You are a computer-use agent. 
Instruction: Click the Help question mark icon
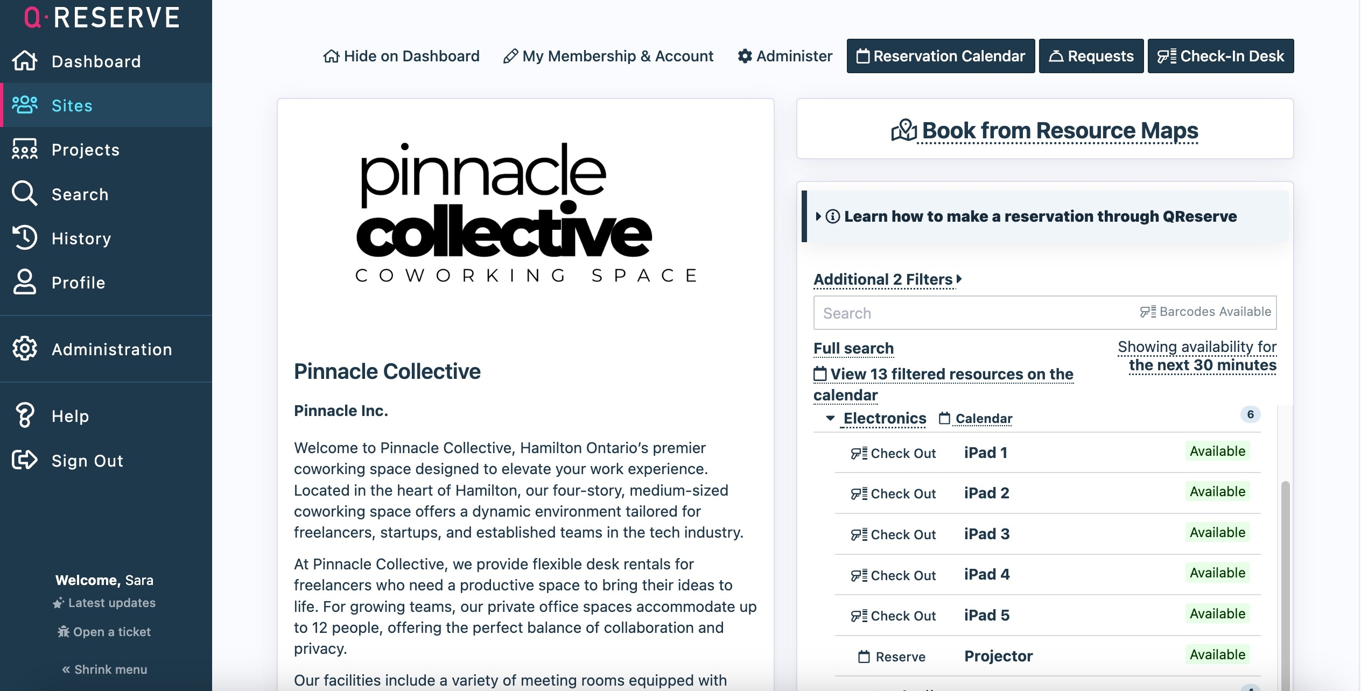point(25,415)
